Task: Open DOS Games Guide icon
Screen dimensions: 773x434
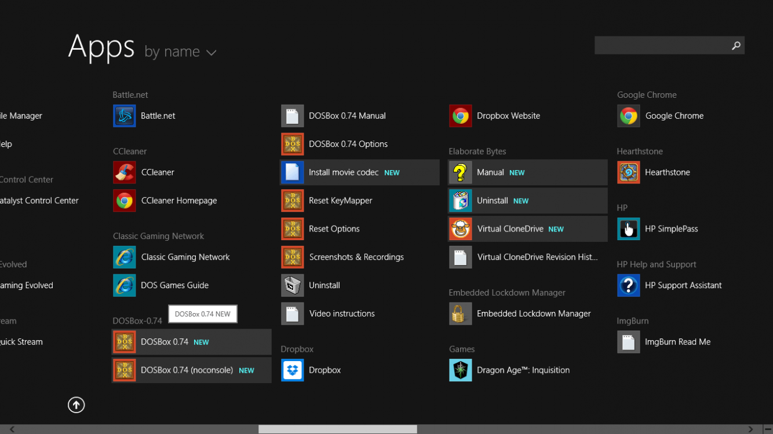Action: point(124,285)
